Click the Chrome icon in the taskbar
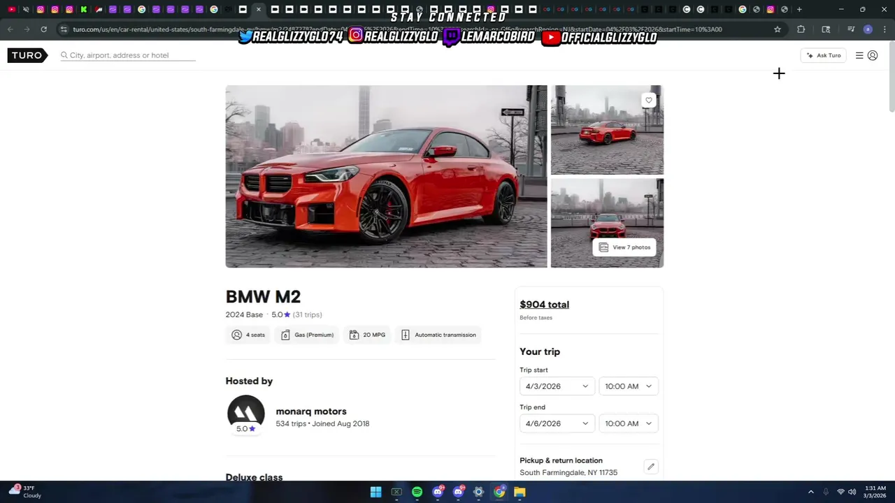 point(499,492)
